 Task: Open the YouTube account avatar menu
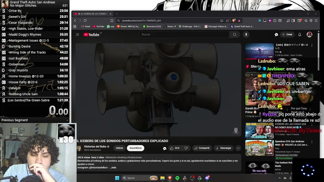click(309, 34)
